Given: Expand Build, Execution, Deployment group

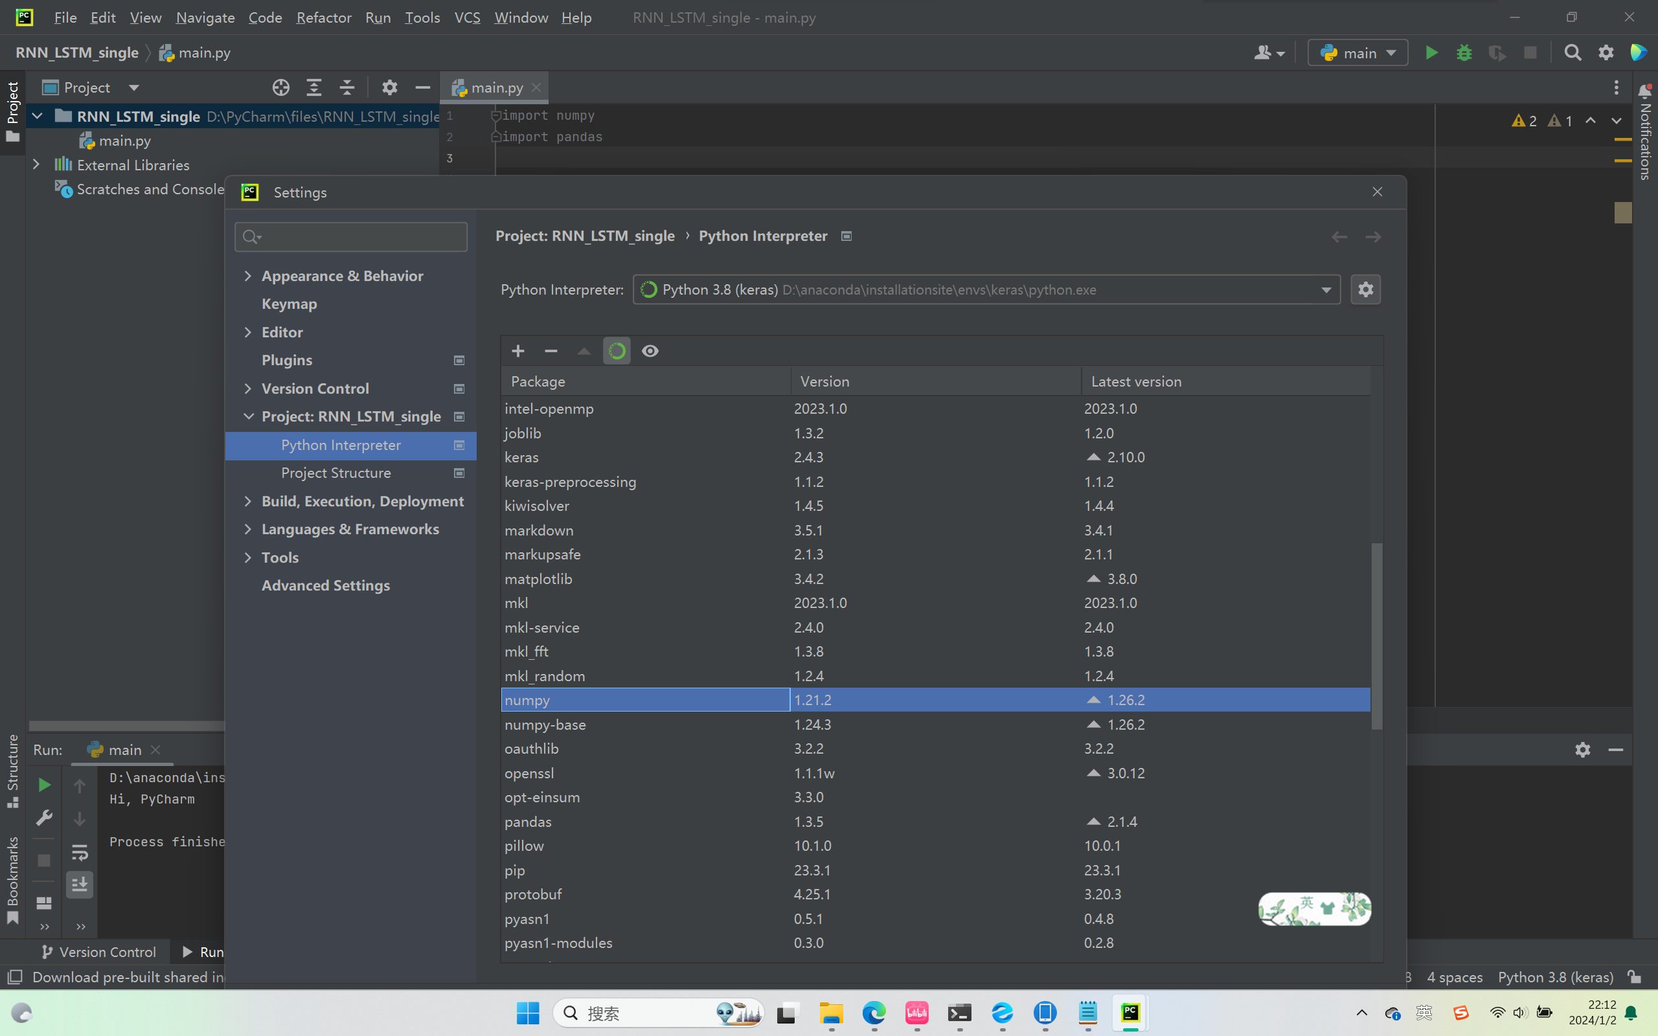Looking at the screenshot, I should click(x=248, y=502).
